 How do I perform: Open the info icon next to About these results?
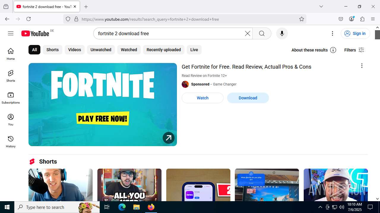333,50
